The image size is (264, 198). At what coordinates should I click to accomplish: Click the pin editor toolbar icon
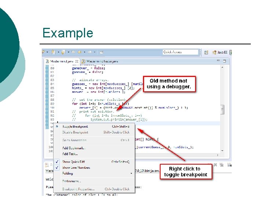(x=102, y=52)
